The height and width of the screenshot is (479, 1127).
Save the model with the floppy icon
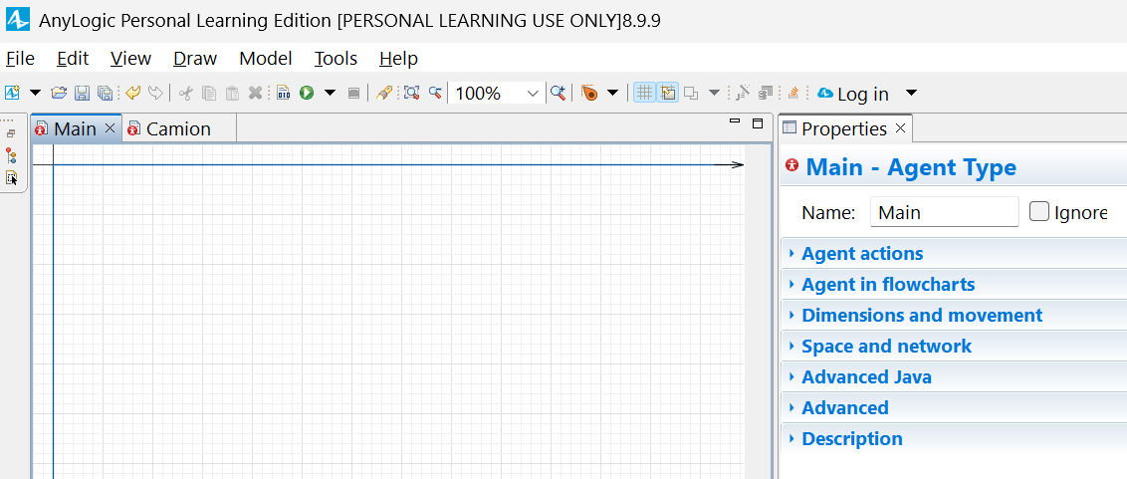click(82, 93)
